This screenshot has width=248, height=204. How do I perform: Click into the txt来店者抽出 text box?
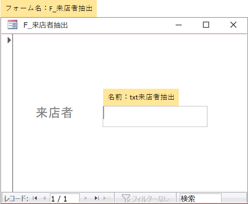155,116
